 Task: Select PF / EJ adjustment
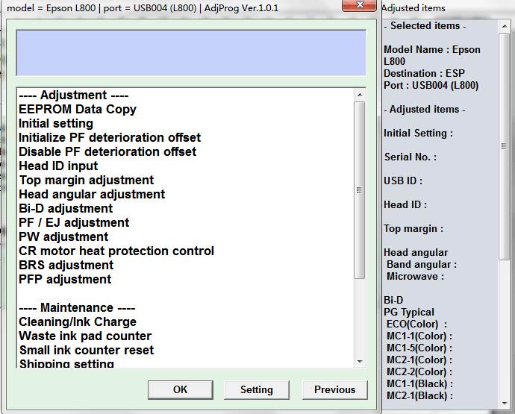tap(74, 223)
